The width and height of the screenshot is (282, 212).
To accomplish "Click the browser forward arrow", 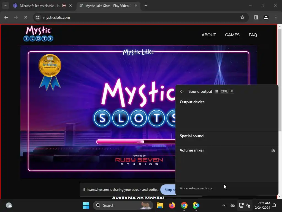I will 16,17.
